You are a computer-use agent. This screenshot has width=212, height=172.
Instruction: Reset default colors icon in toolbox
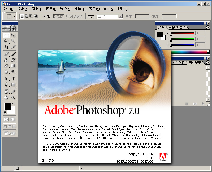coord(5,112)
